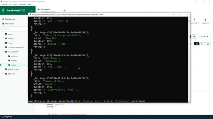
Task: Select the sleepinducer database icon
Action: [x=6, y=69]
